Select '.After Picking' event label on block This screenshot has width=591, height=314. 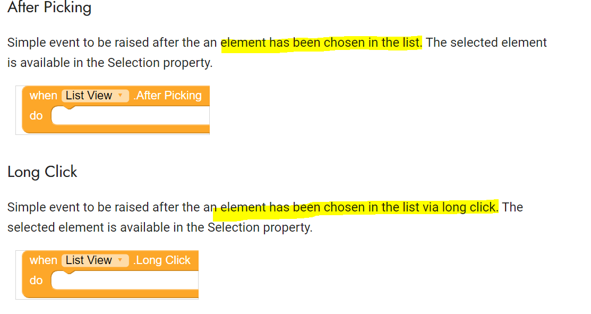coord(167,96)
